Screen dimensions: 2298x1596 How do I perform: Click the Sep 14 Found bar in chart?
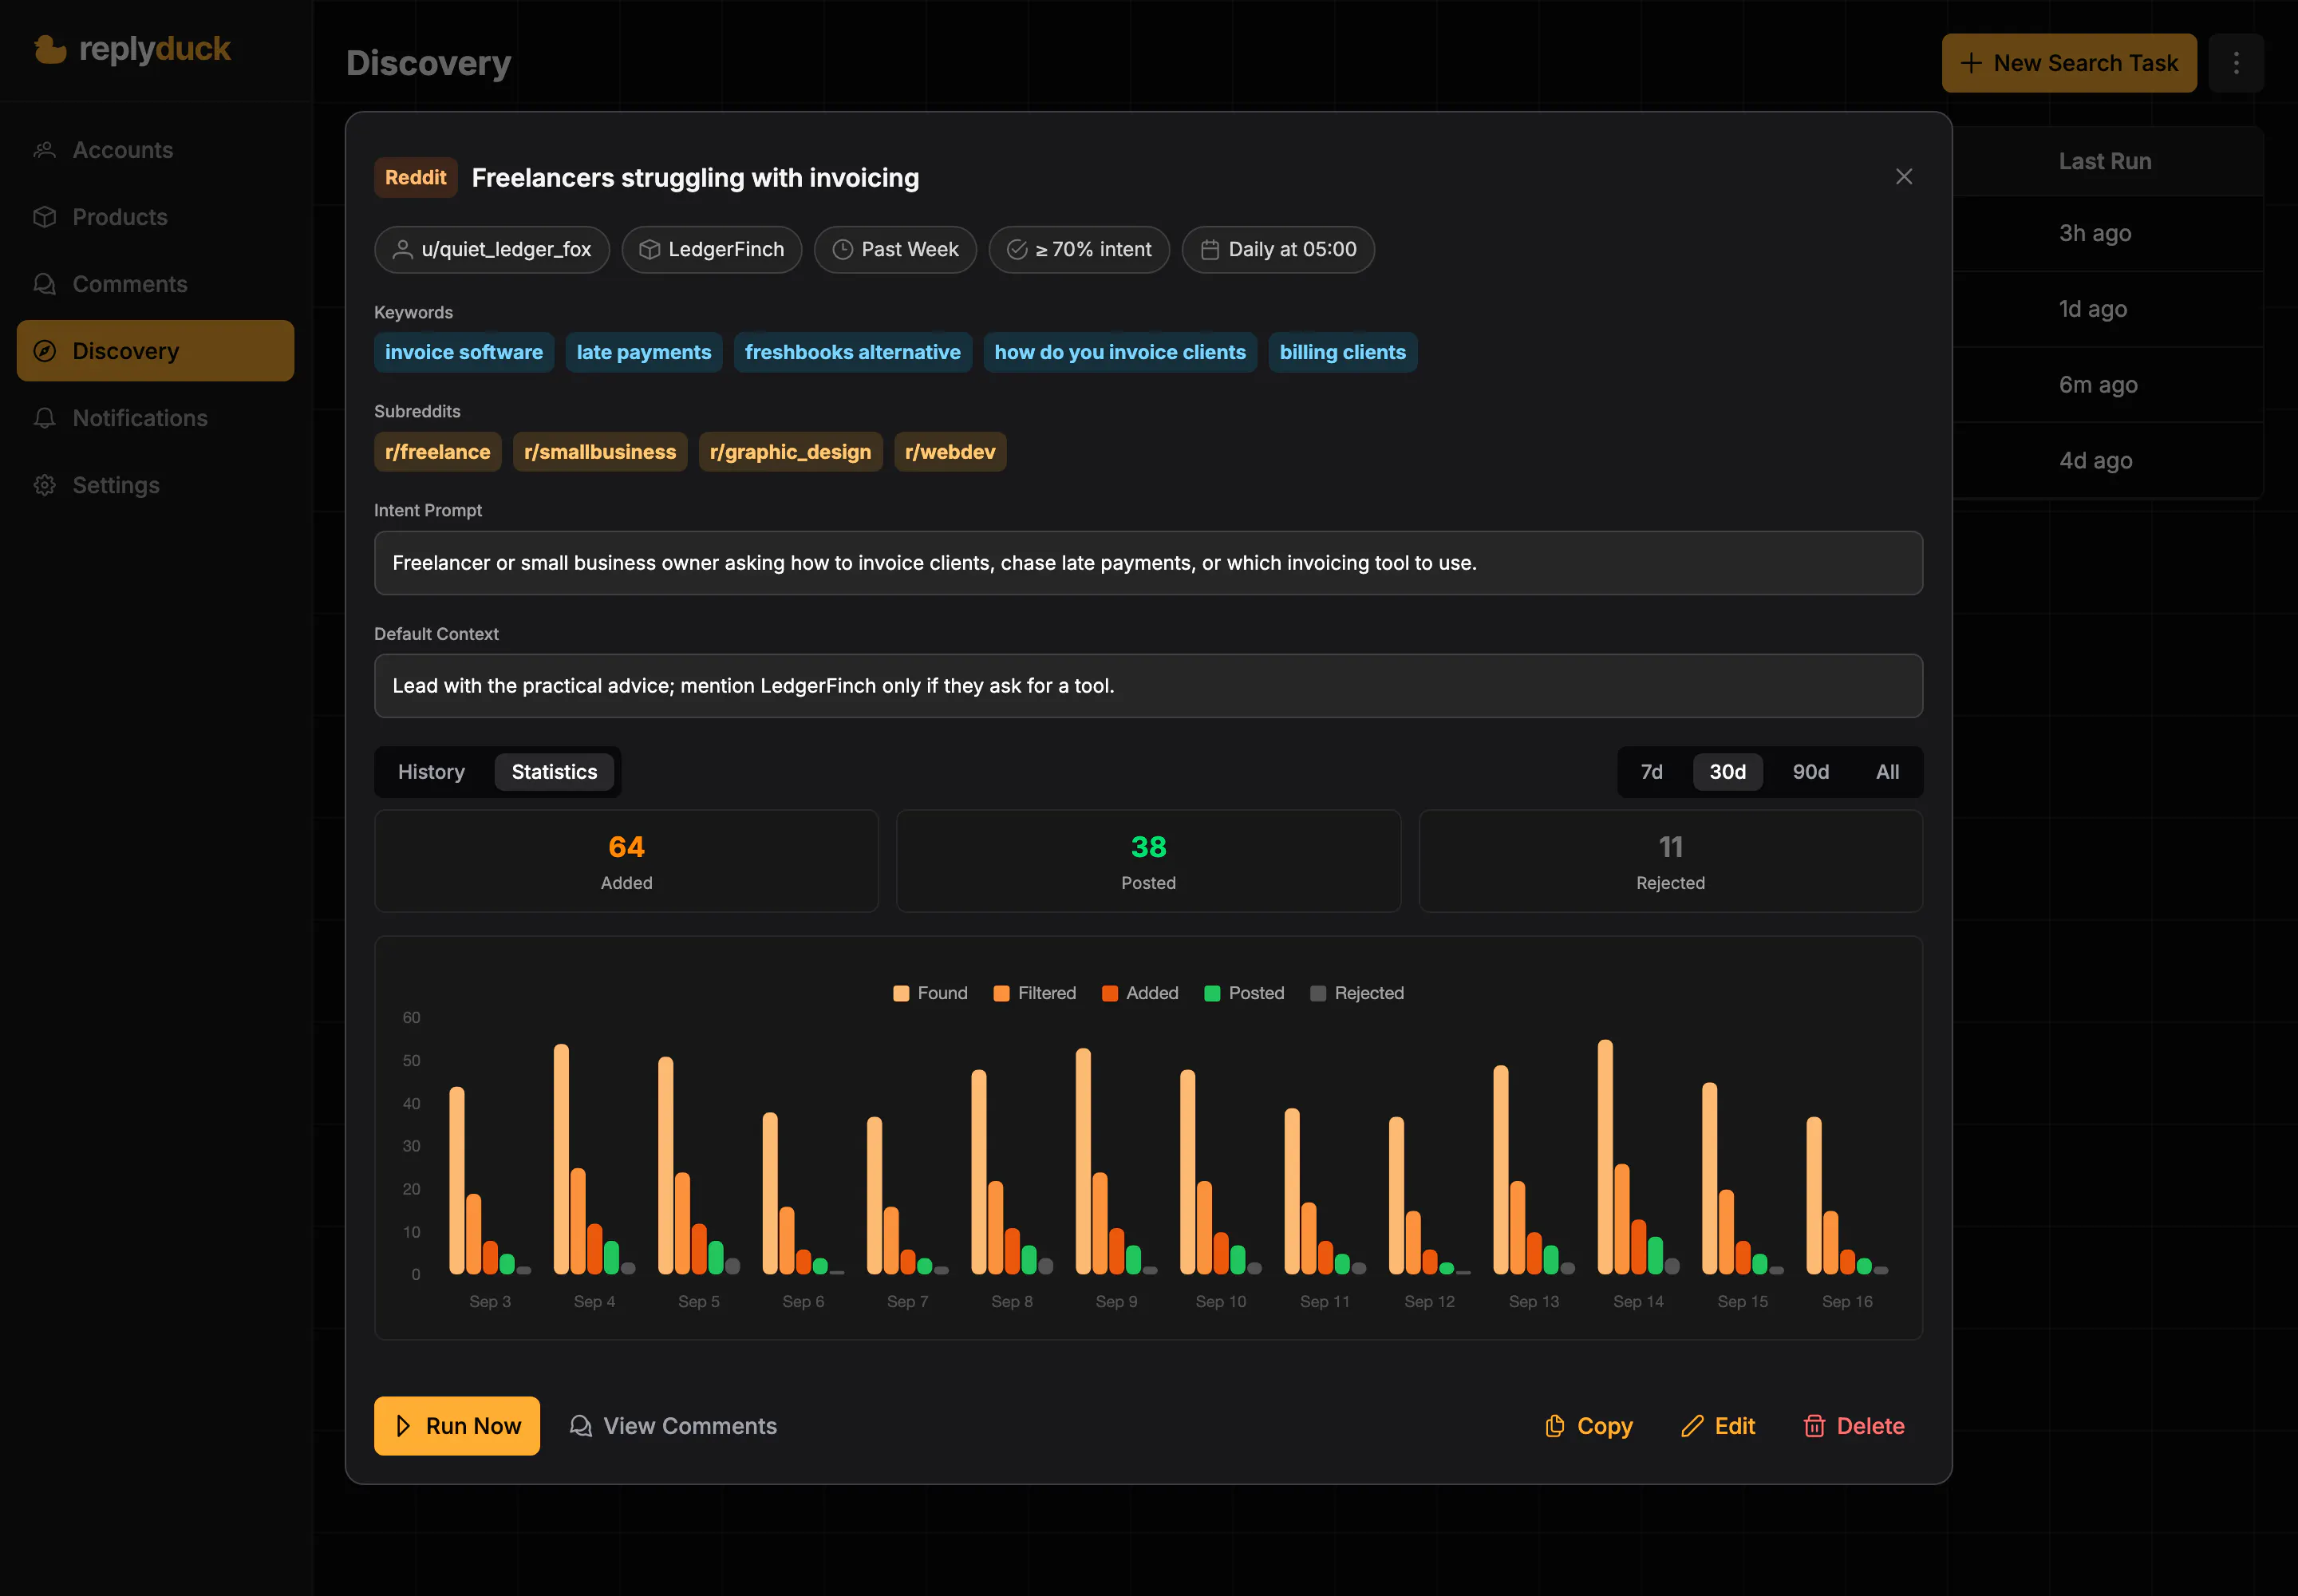tap(1605, 1157)
